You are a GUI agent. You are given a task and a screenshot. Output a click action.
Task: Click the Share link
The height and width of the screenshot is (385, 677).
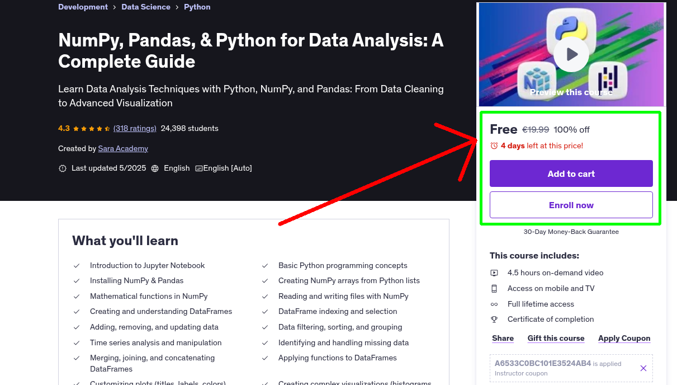503,338
